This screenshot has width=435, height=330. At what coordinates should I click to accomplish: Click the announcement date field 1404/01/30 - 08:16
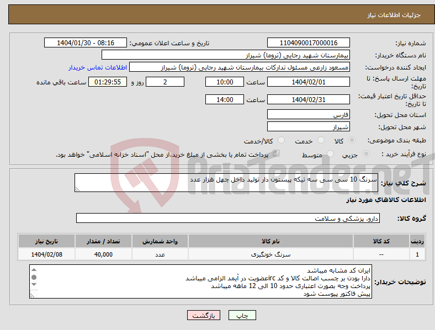coord(86,43)
